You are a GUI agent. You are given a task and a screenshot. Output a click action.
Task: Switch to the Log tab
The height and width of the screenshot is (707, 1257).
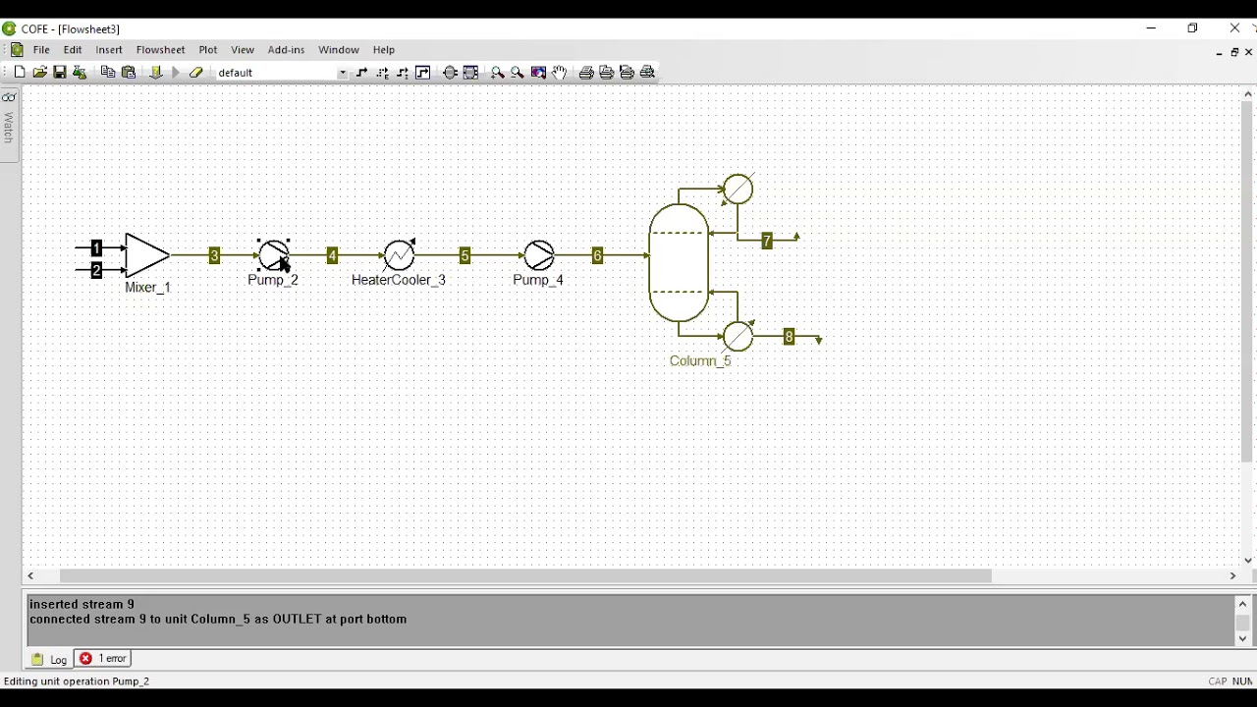pyautogui.click(x=50, y=659)
